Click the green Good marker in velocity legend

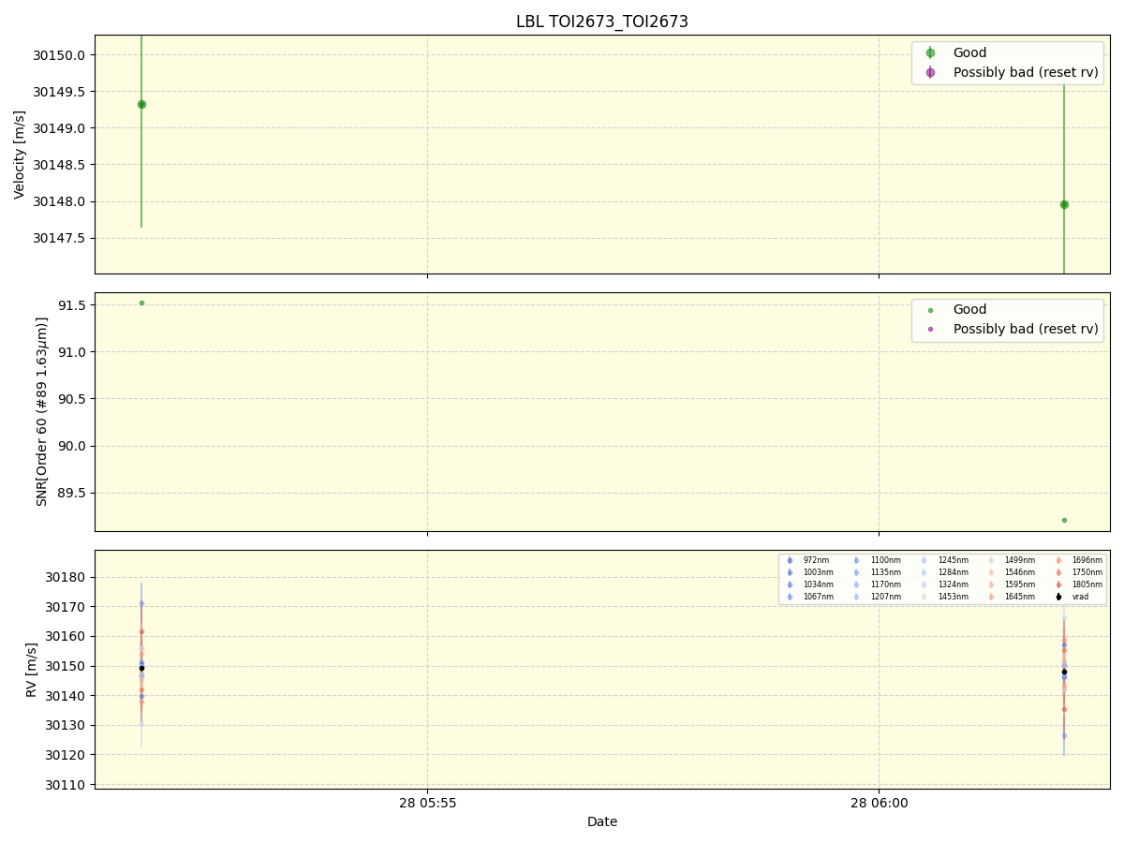click(930, 53)
